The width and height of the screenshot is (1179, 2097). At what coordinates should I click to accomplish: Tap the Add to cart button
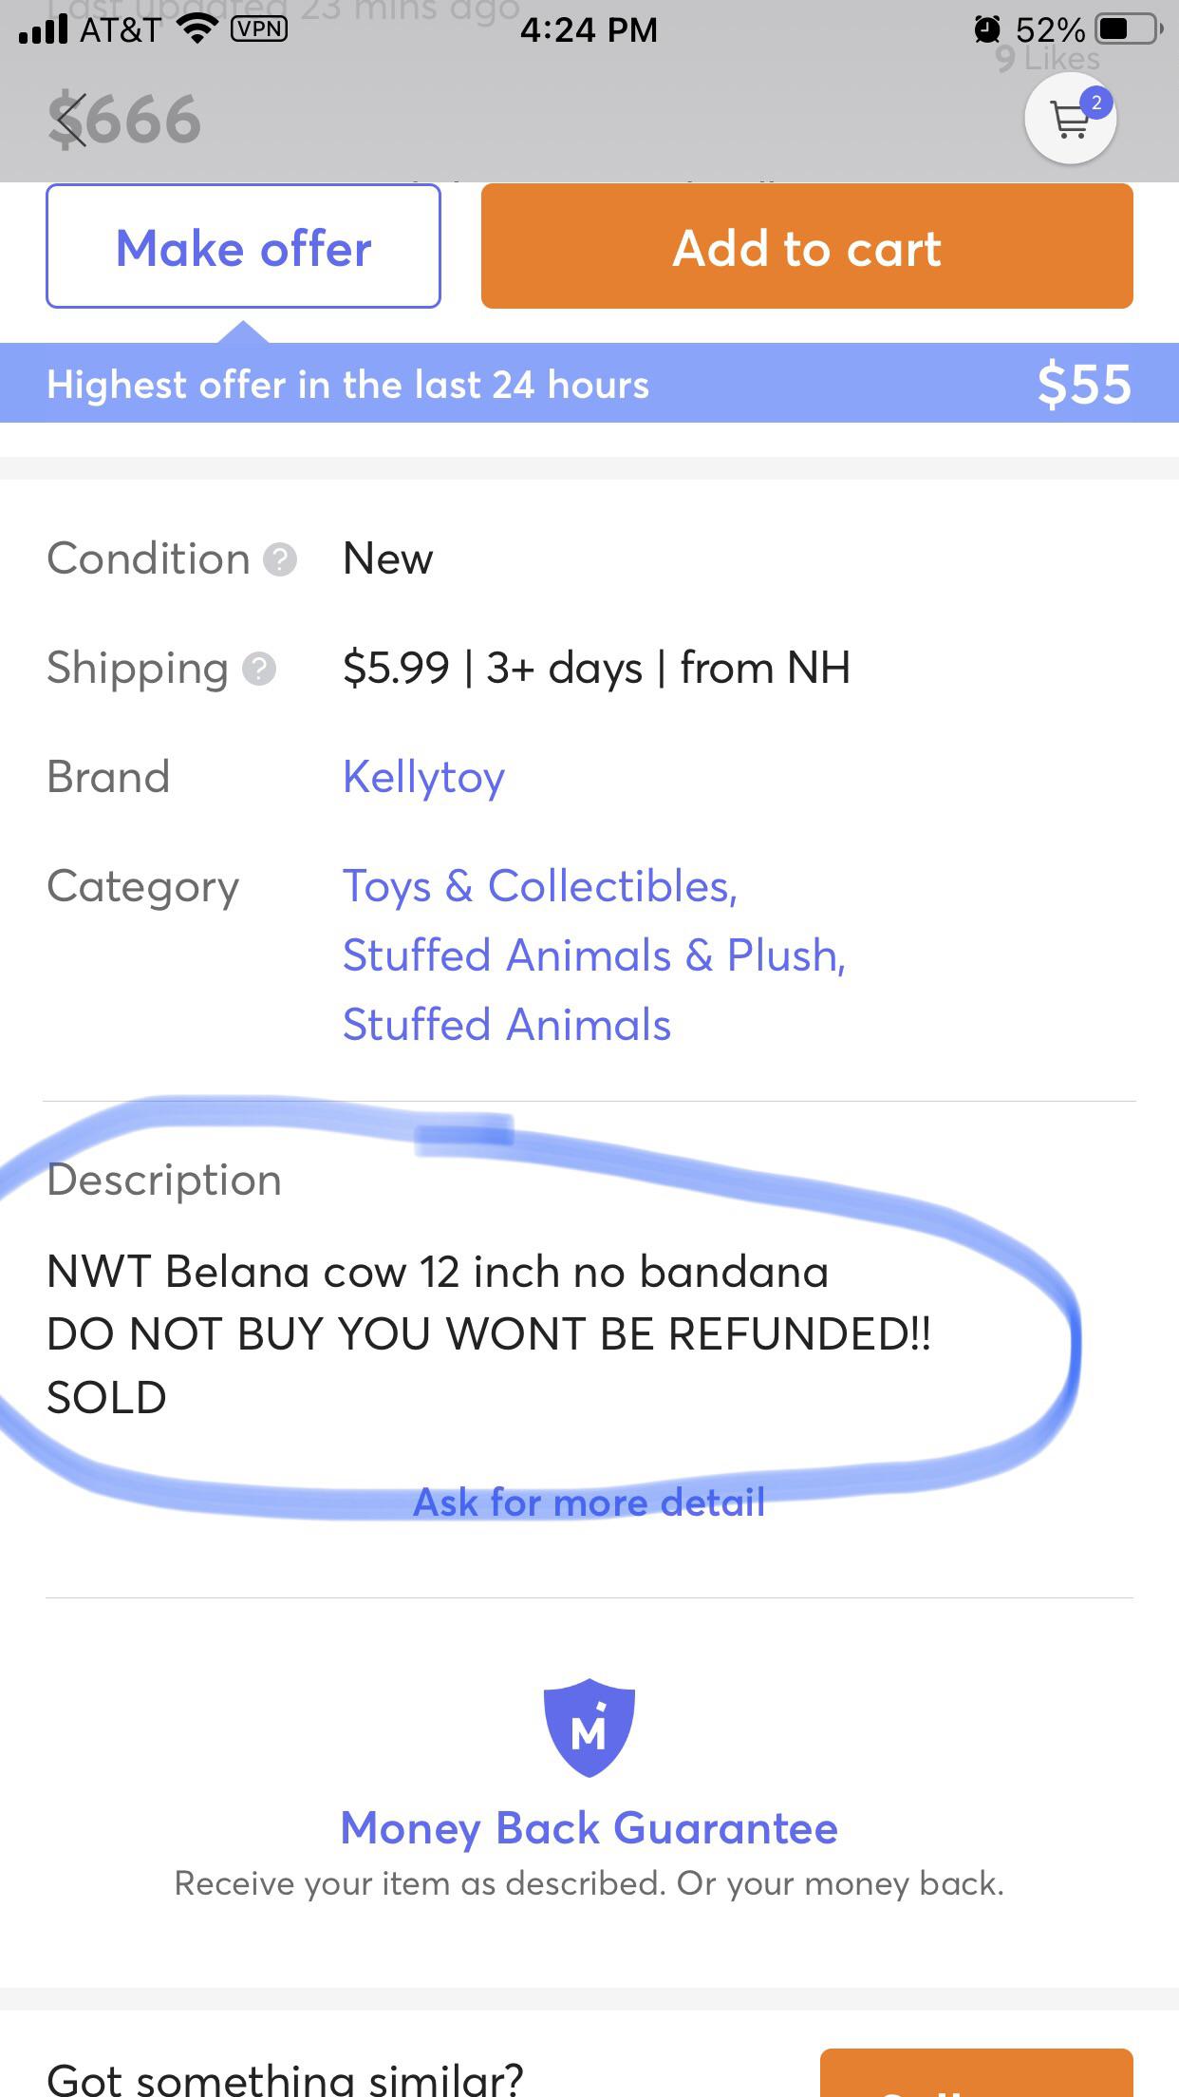click(x=805, y=248)
